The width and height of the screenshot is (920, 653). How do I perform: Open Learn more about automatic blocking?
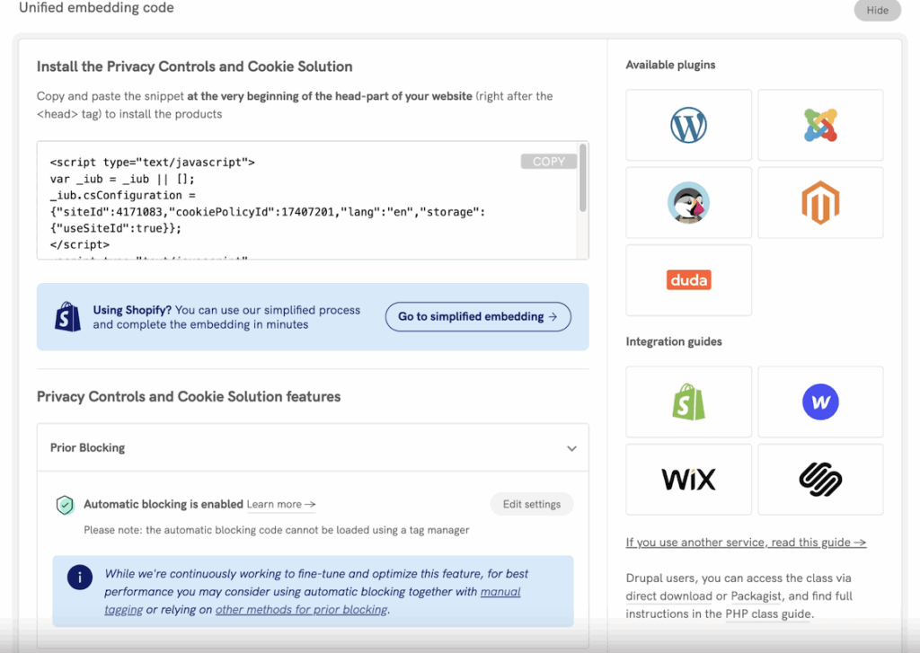pyautogui.click(x=281, y=505)
